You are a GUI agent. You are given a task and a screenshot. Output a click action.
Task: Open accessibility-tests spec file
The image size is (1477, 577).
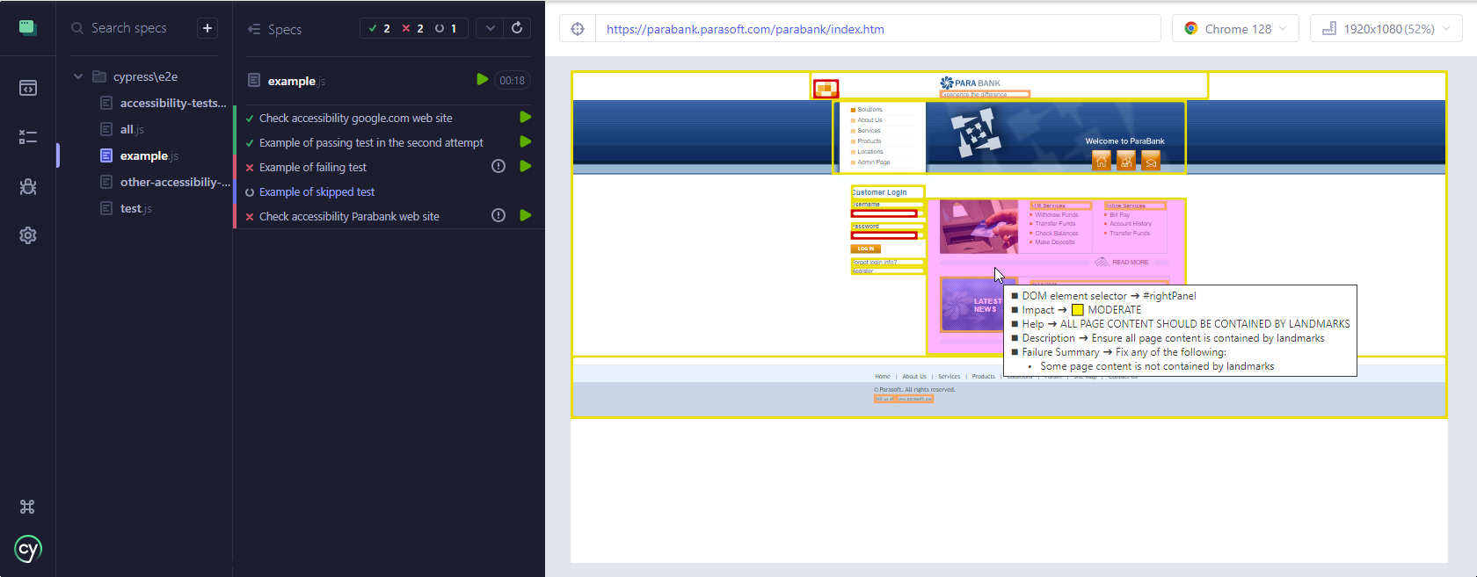[x=163, y=103]
